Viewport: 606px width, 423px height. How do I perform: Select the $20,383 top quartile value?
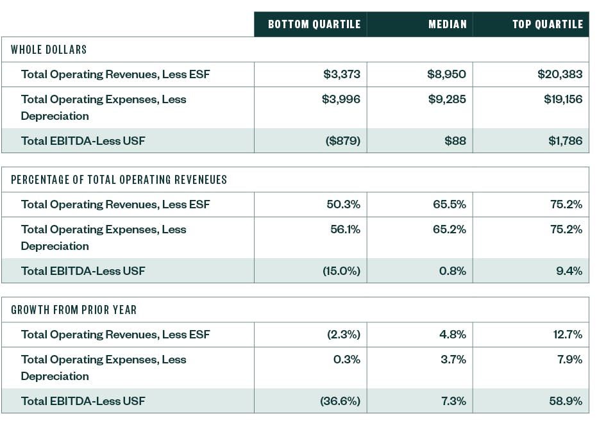(x=560, y=74)
